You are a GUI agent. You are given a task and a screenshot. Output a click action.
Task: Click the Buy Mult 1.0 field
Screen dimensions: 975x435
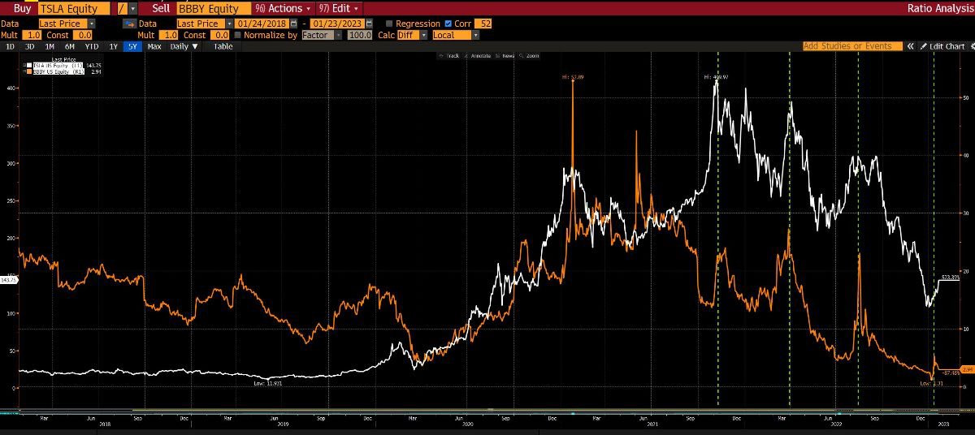click(33, 35)
